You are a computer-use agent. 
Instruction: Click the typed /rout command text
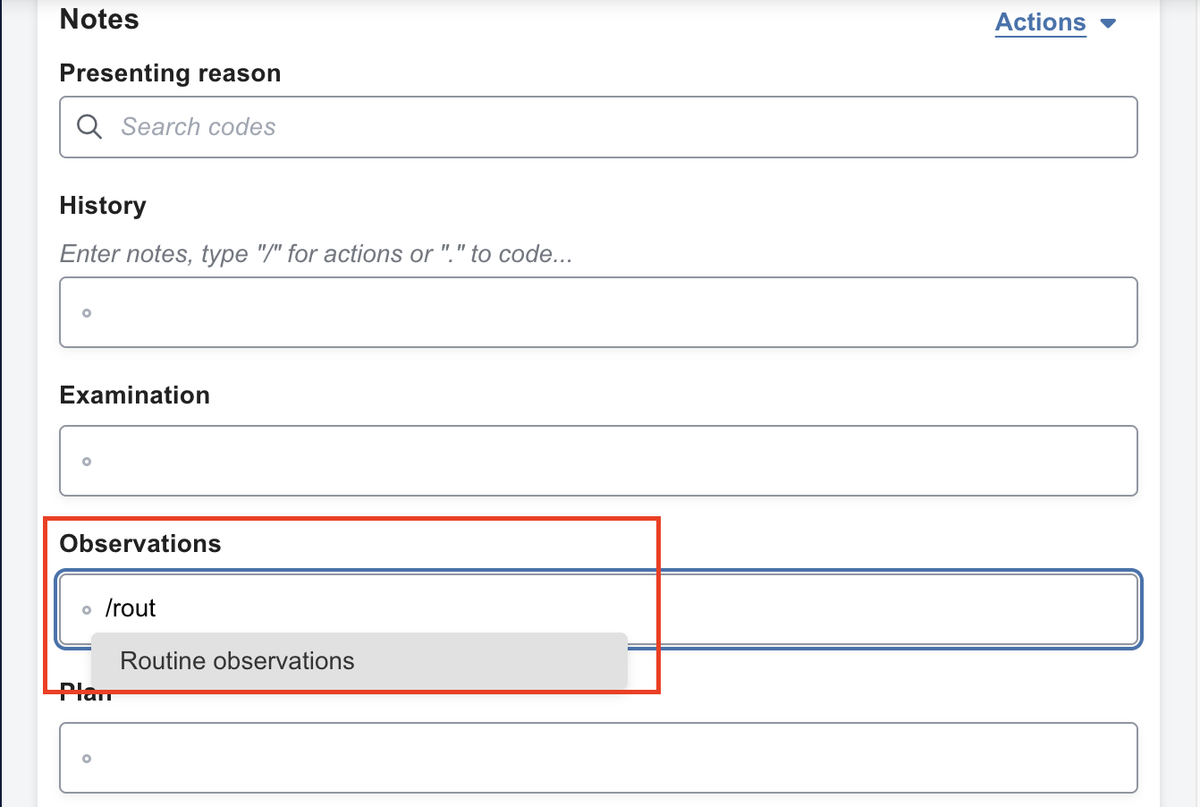[x=131, y=608]
